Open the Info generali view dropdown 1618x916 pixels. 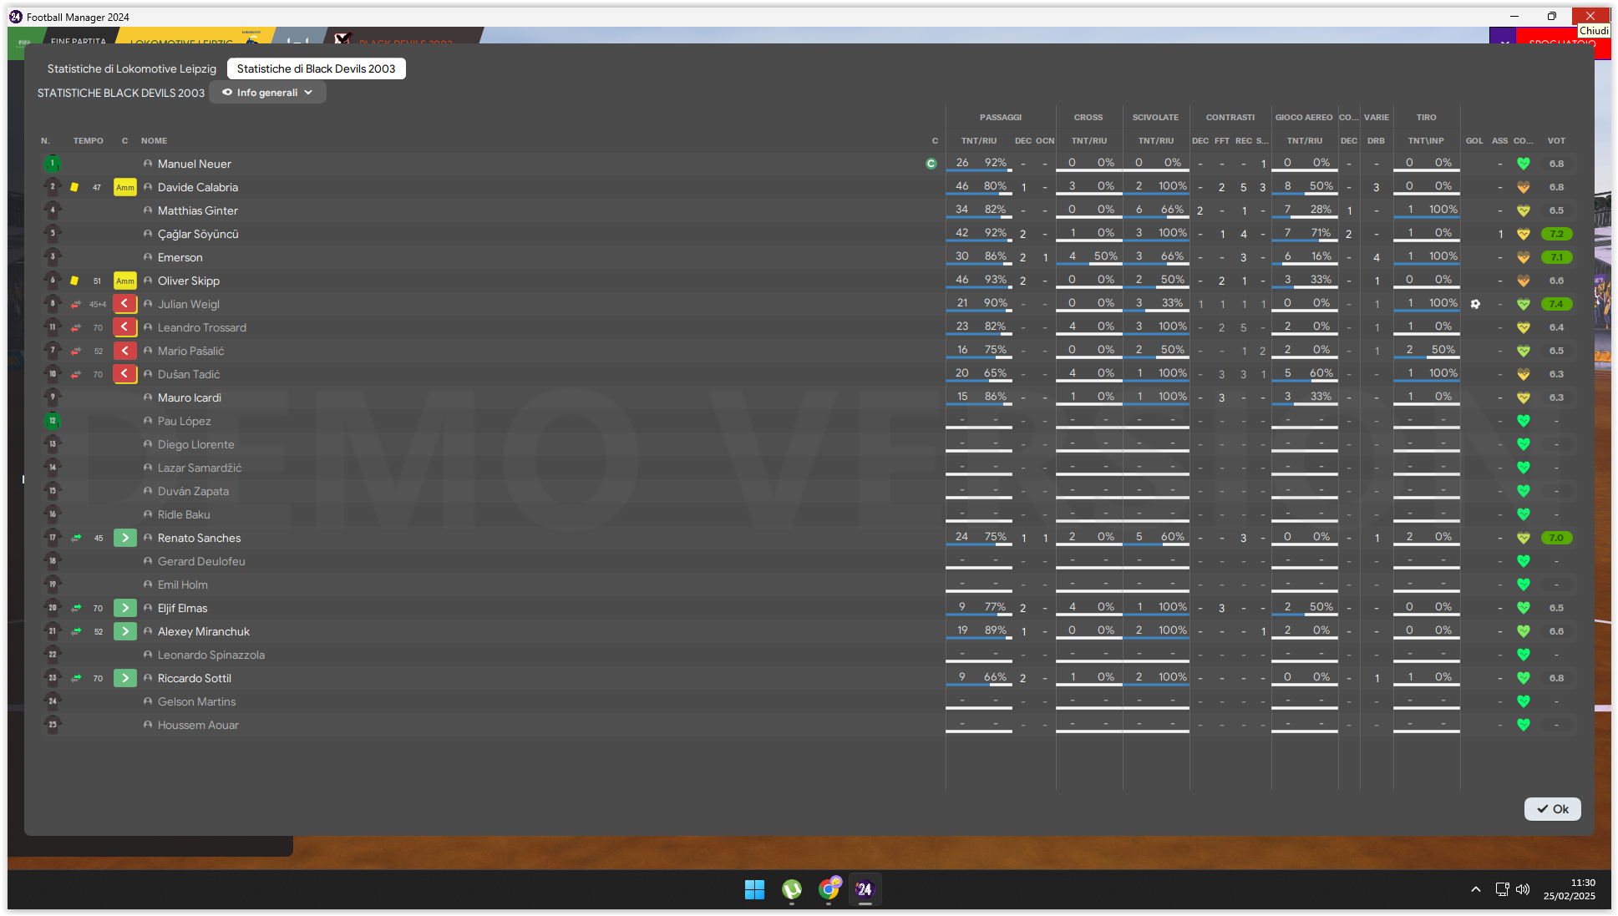[x=267, y=93]
